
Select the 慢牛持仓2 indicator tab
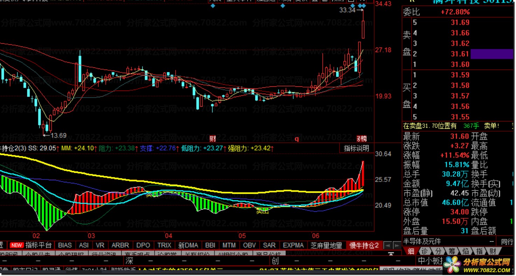tap(364, 245)
